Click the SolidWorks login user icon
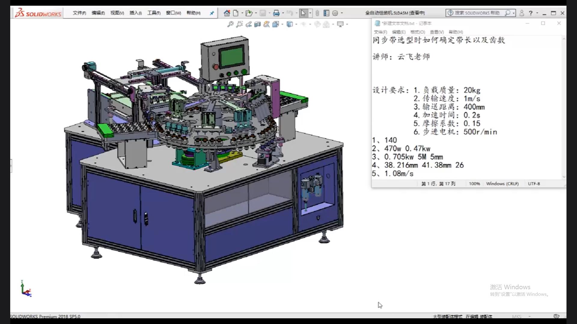 pyautogui.click(x=522, y=13)
